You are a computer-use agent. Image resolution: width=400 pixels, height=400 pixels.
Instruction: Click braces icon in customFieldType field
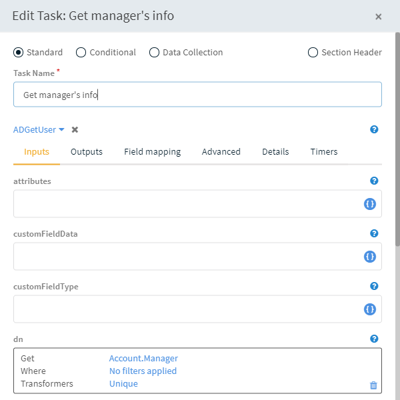click(370, 309)
